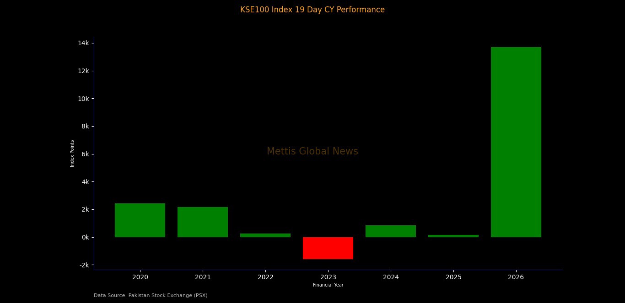Viewport: 625px width, 303px height.
Task: Select the 2021 bar
Action: click(x=202, y=222)
